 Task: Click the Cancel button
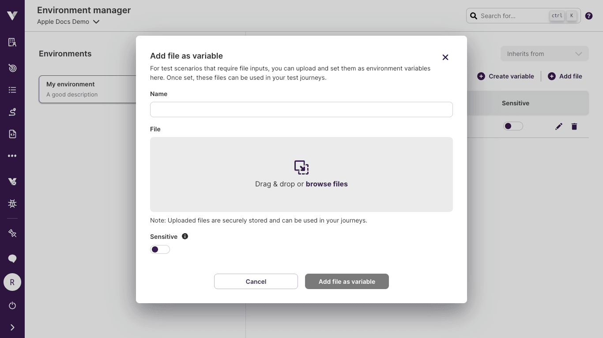[256, 282]
